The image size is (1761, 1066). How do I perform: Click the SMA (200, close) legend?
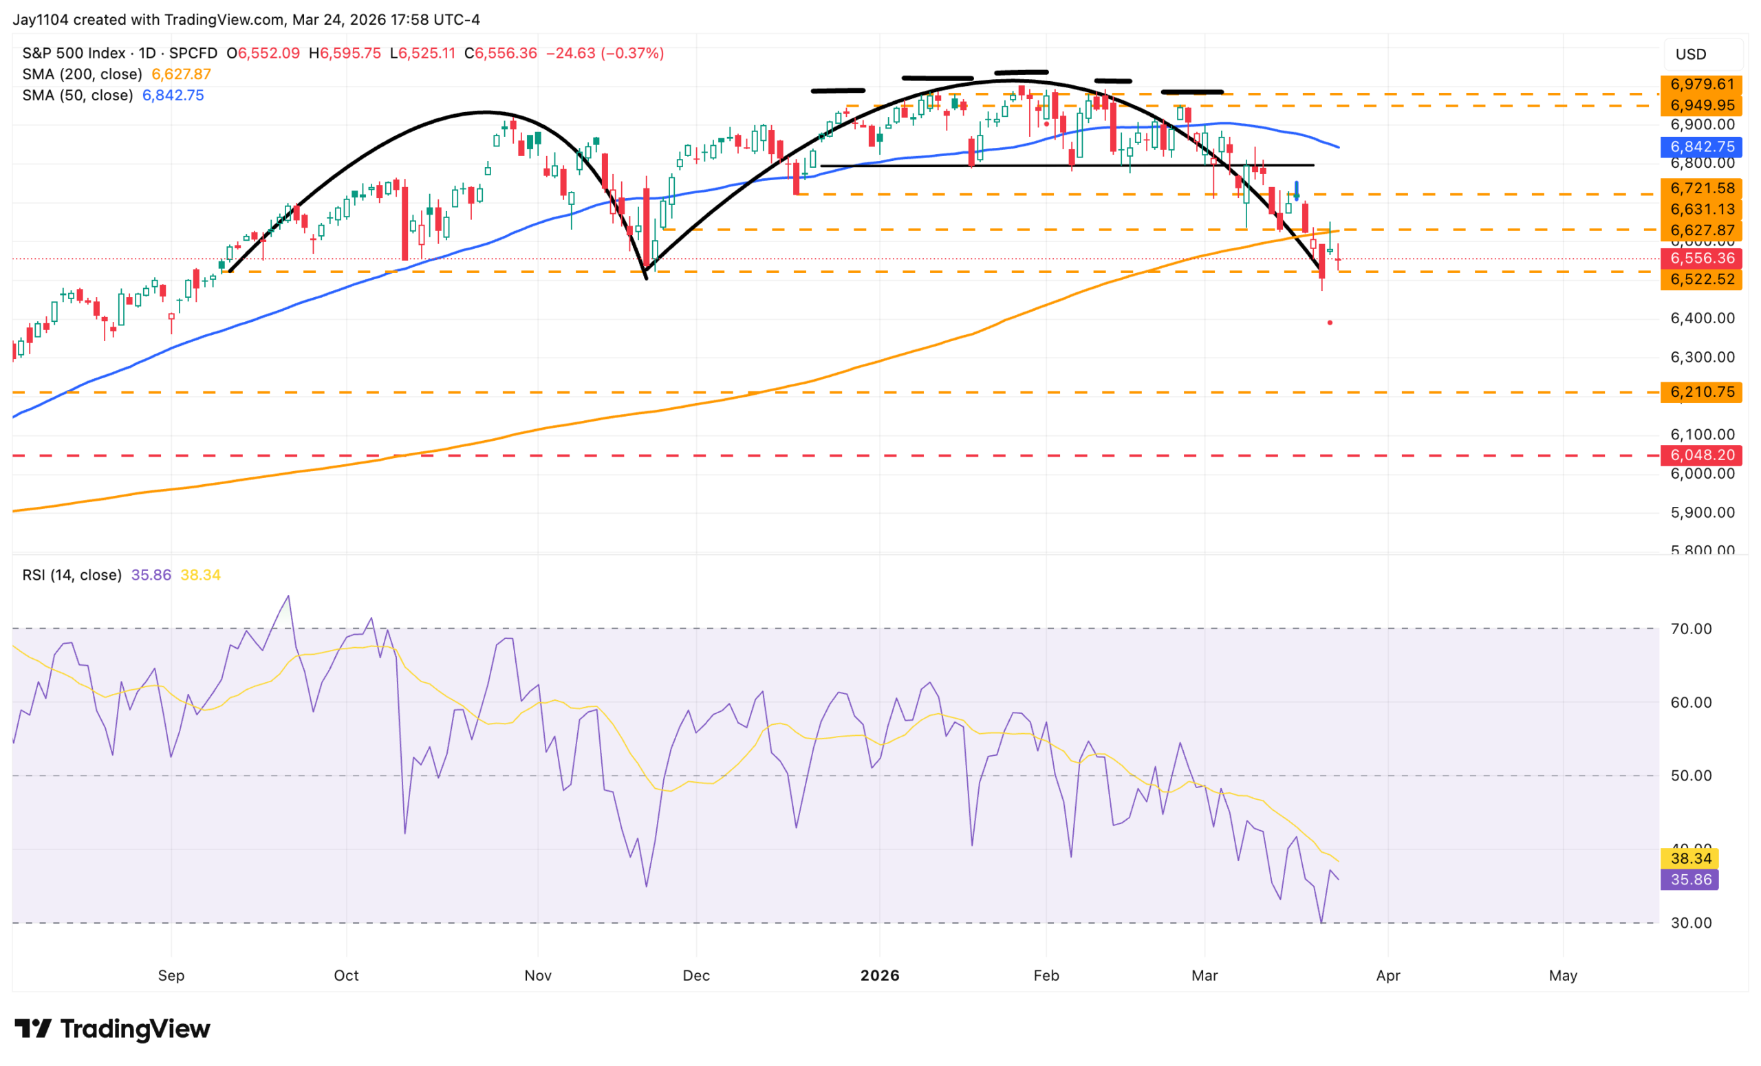point(116,74)
